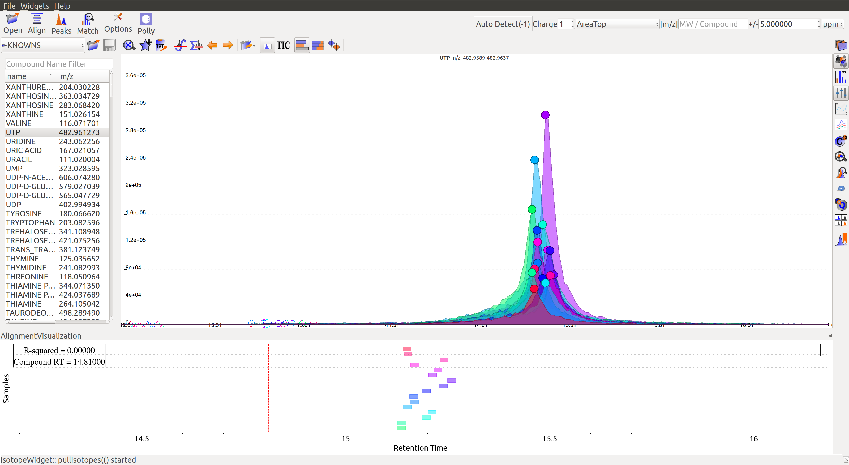Select the TRYPTOPHAN compound row
Image resolution: width=849 pixels, height=465 pixels.
point(57,222)
